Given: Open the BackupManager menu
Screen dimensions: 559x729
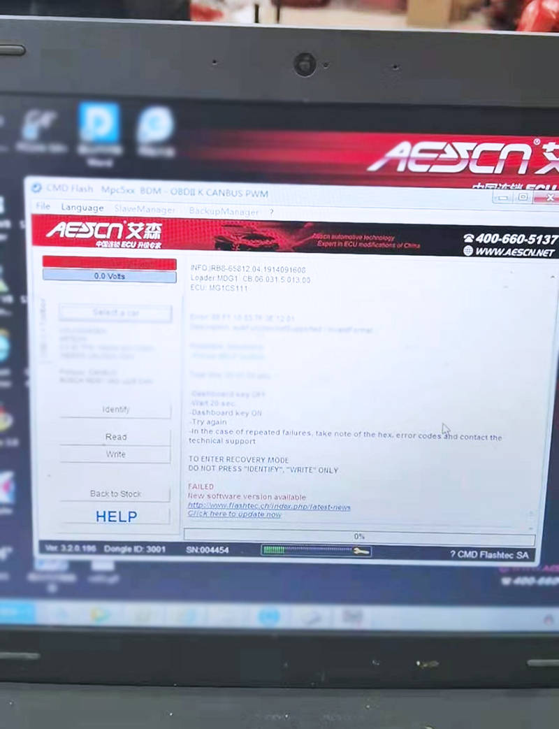Looking at the screenshot, I should (224, 211).
